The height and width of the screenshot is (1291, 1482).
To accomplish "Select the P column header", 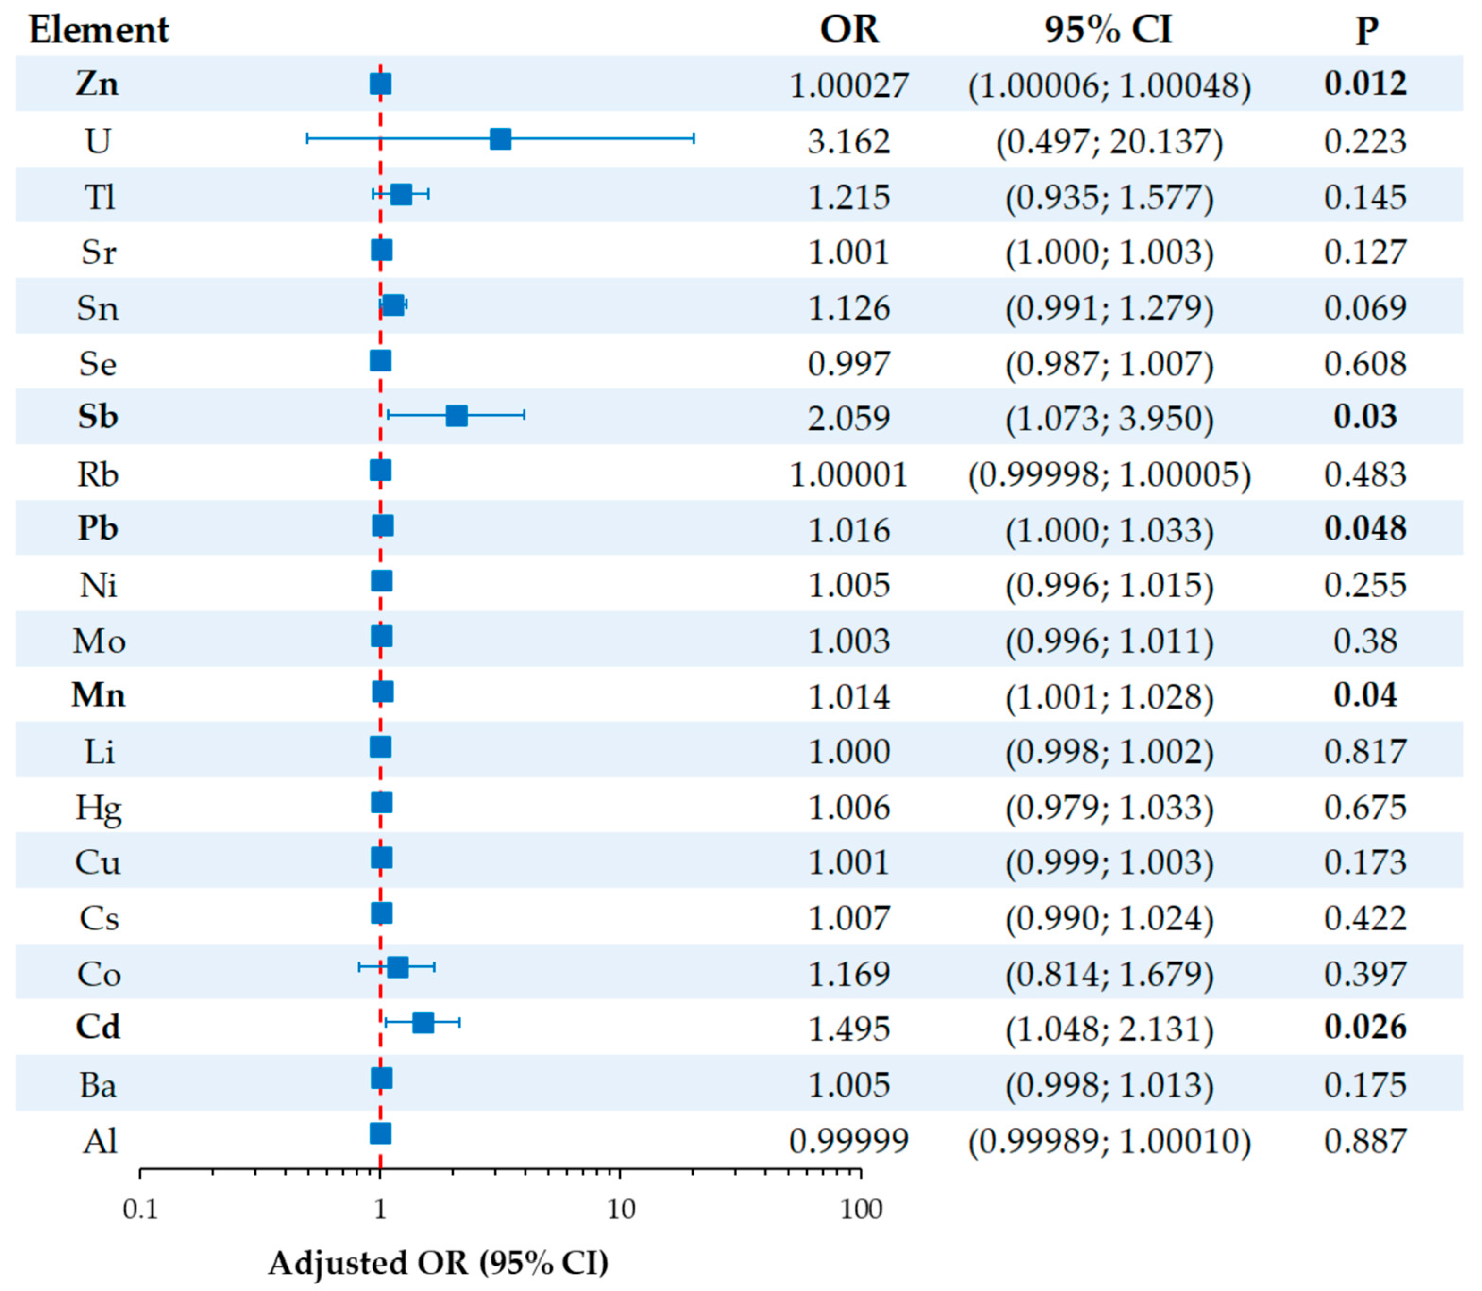I will [1367, 31].
